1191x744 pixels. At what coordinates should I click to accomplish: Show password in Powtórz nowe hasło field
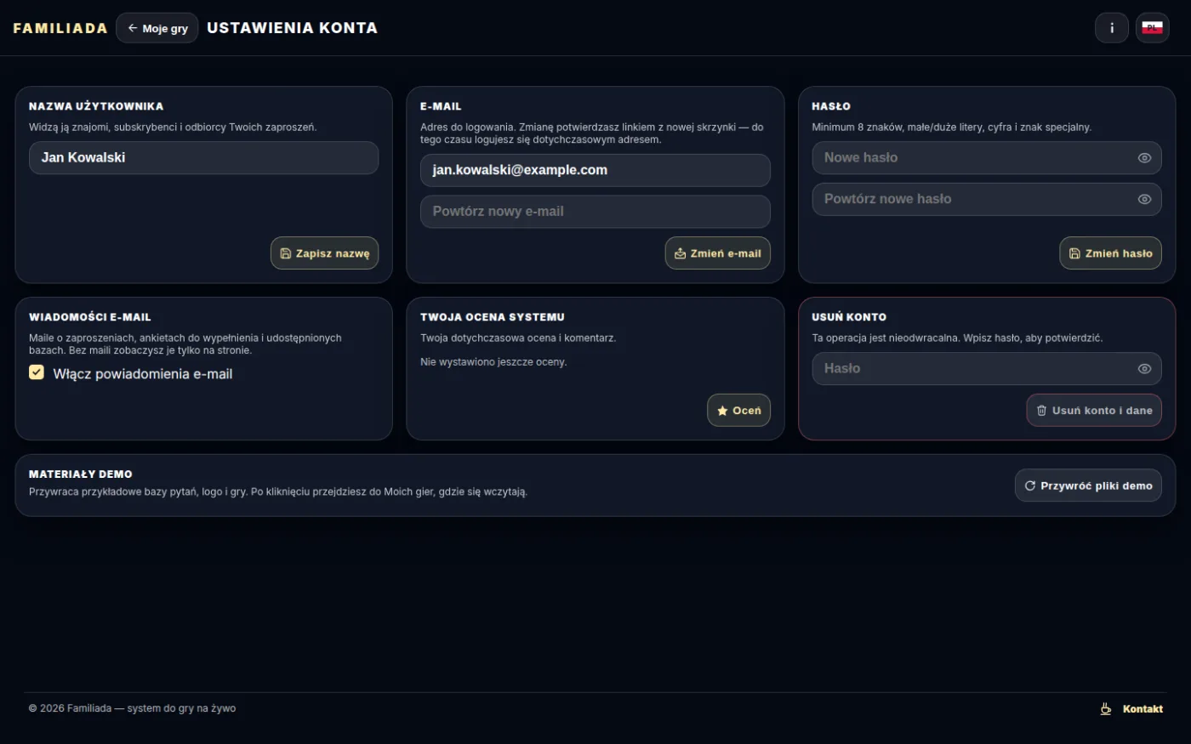click(x=1144, y=199)
